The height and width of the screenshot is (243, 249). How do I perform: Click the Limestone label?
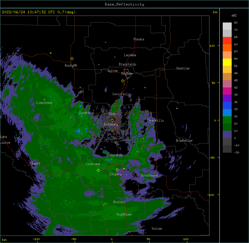[x=44, y=103]
